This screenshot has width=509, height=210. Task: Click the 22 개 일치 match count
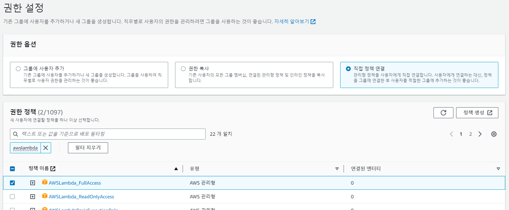pos(221,134)
